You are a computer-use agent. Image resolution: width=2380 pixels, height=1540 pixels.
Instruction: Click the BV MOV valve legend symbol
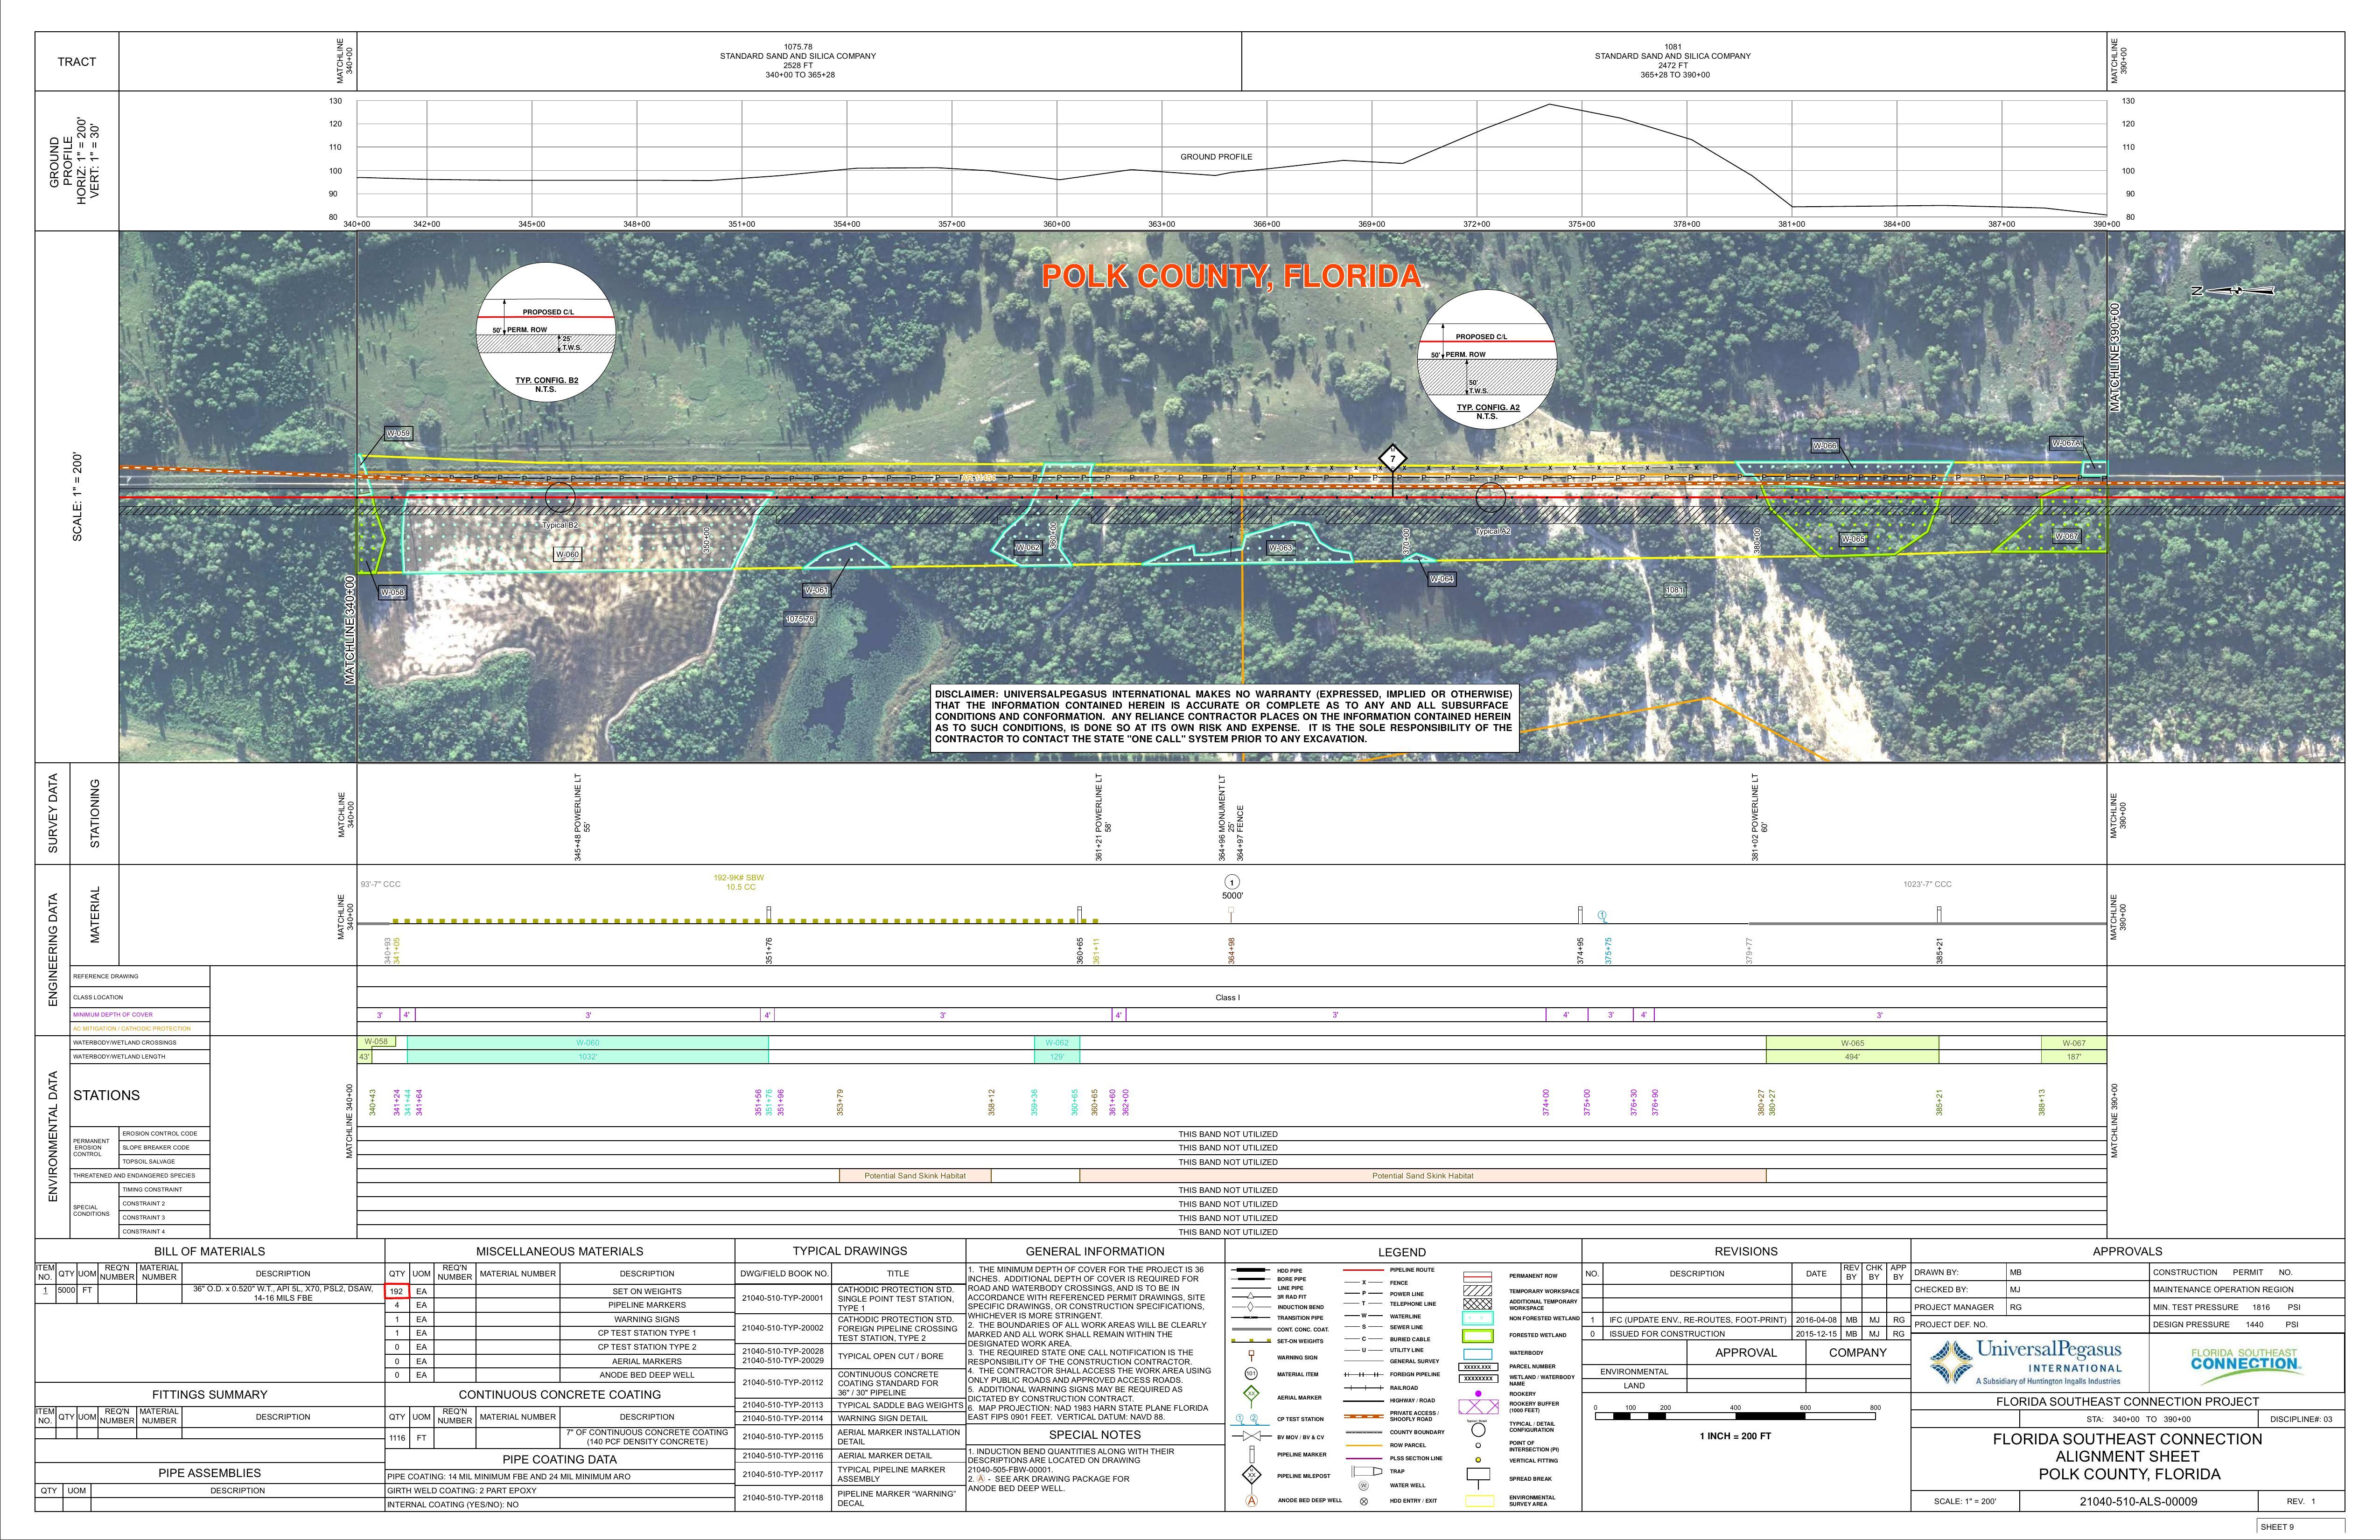(1252, 1436)
